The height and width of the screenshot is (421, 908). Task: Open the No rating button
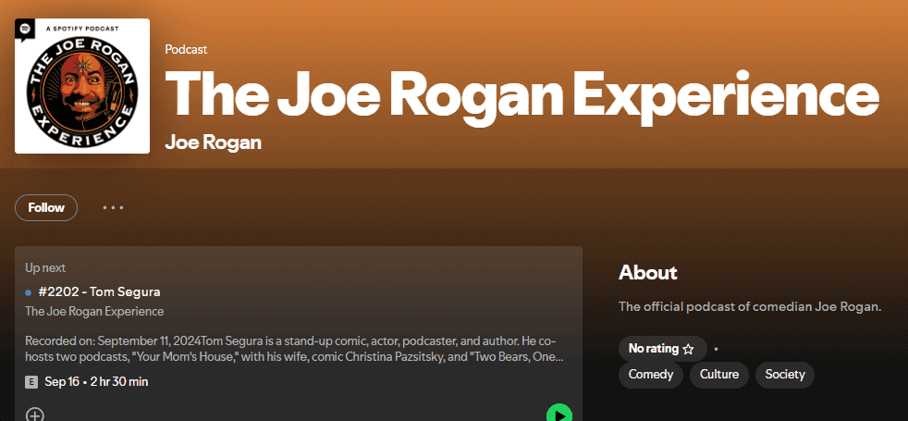click(662, 349)
